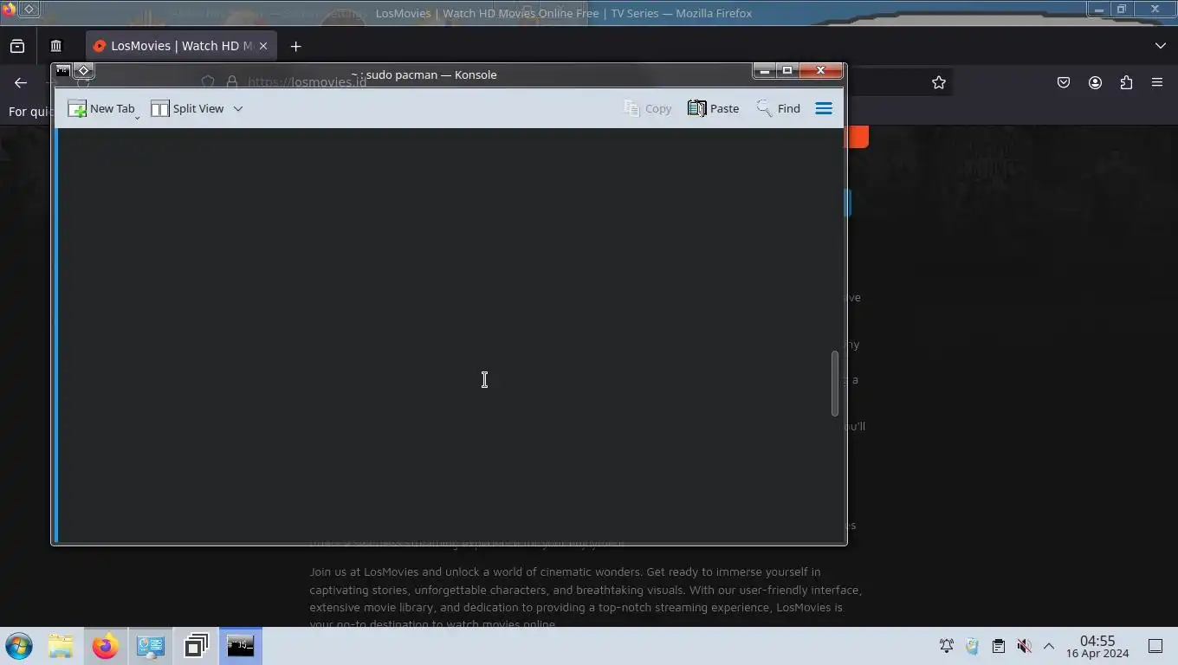Click show desktop button on taskbar
The width and height of the screenshot is (1178, 665).
coord(1155,646)
